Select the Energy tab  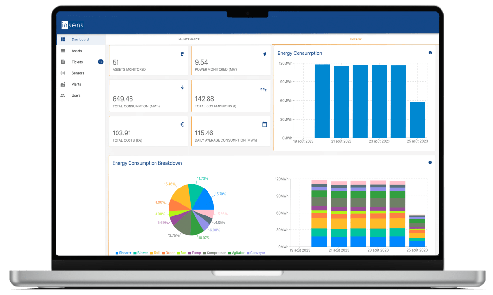point(355,39)
